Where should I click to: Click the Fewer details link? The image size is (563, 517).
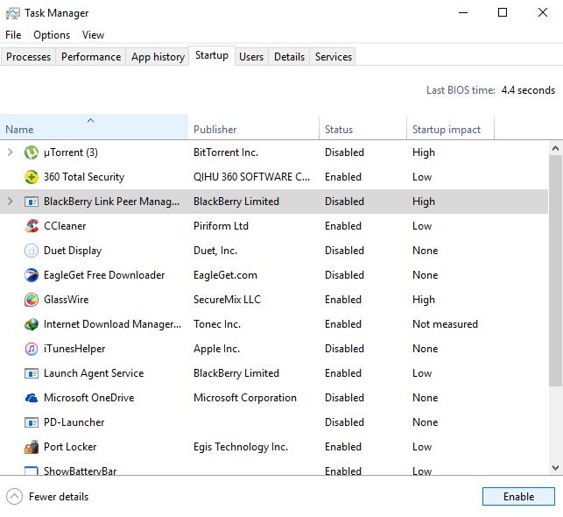[59, 497]
